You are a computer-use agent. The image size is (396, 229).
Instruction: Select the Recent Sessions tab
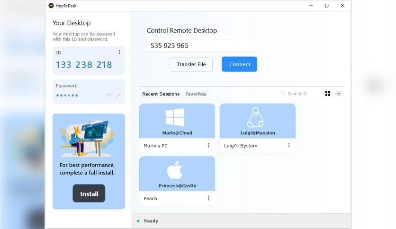(x=161, y=94)
